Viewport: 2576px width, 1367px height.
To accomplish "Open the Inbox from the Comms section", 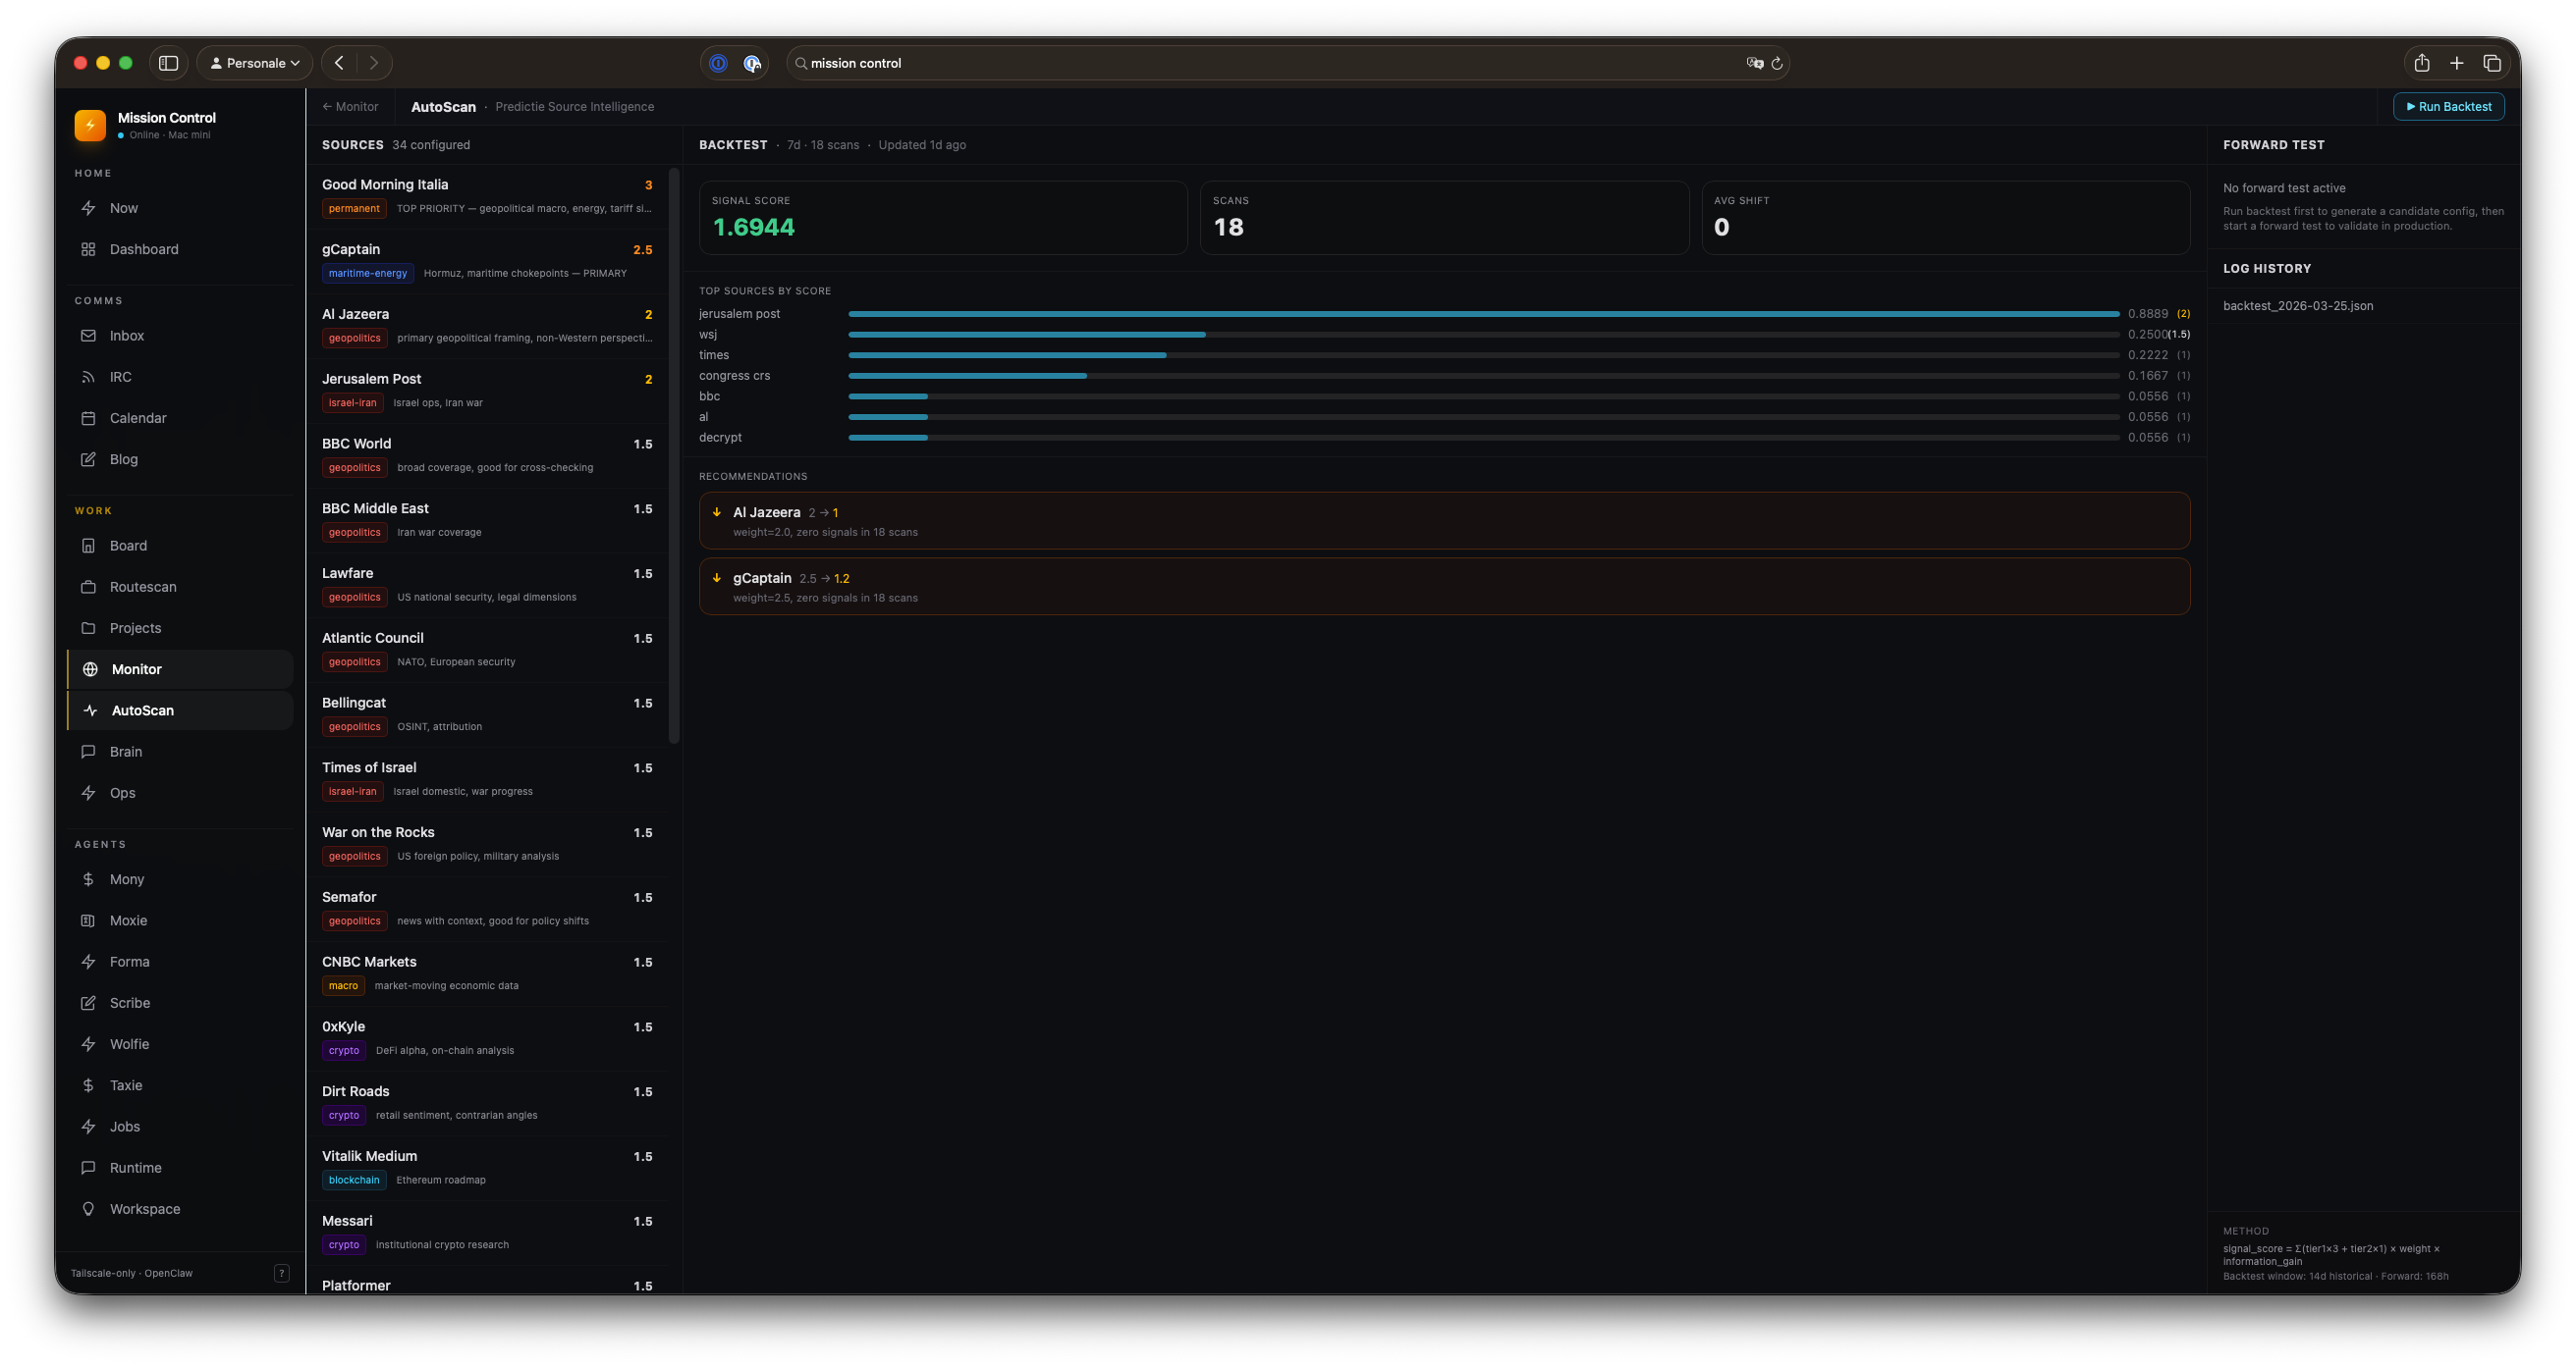I will coord(126,335).
